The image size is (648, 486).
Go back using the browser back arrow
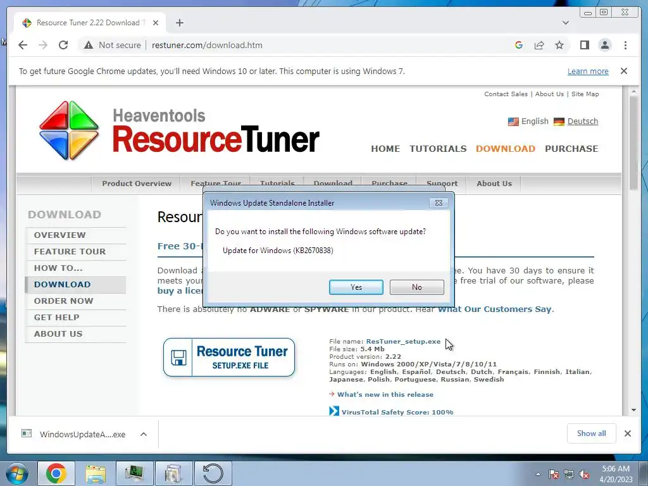click(23, 45)
